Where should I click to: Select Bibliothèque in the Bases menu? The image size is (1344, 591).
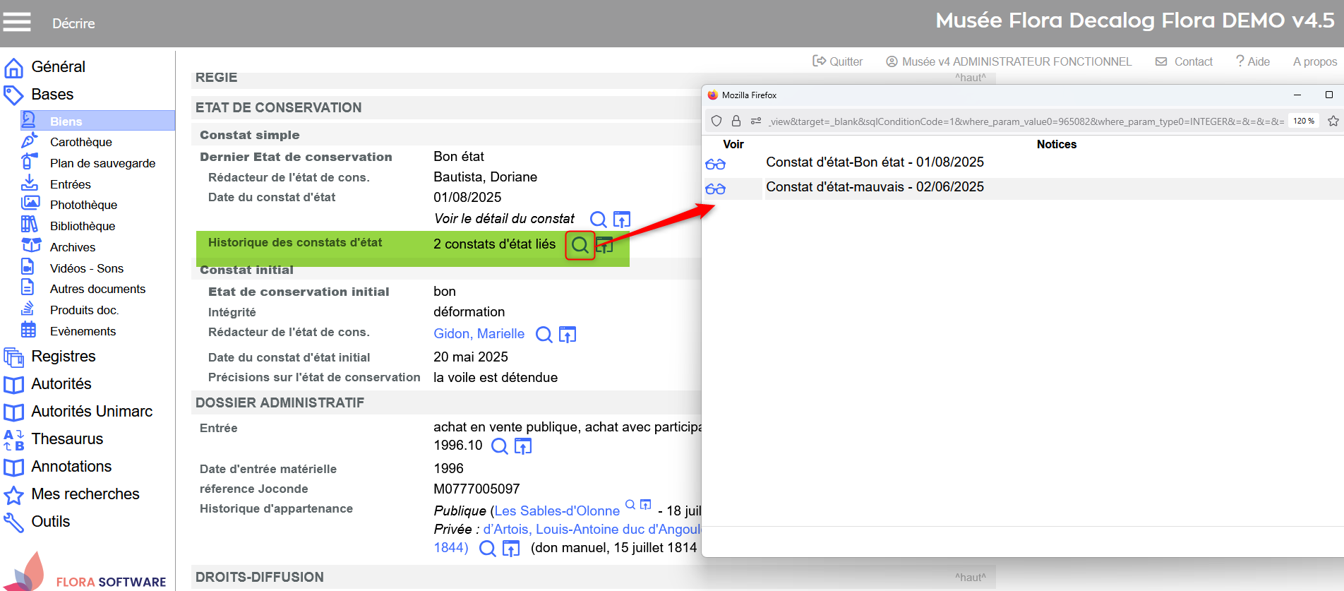point(82,226)
